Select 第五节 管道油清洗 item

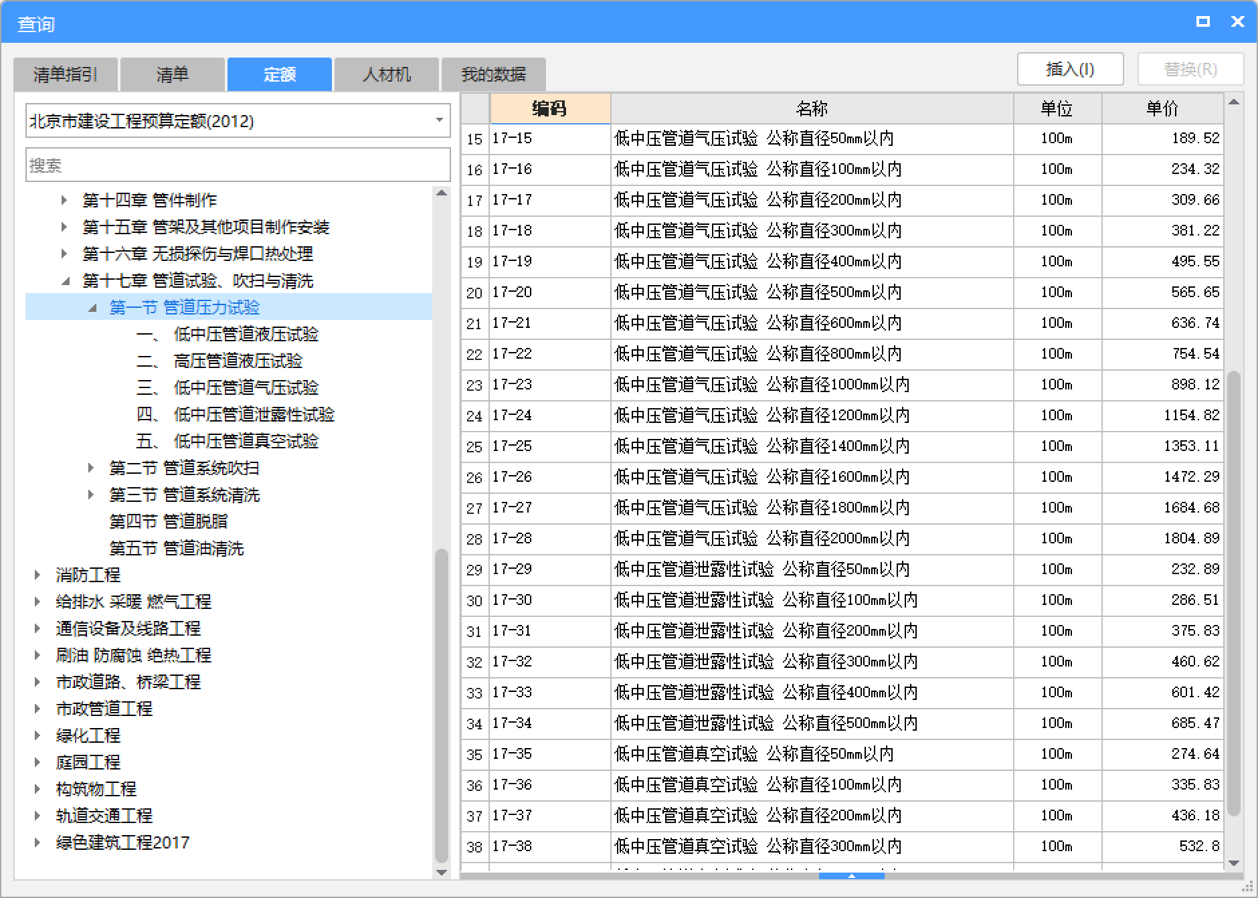tap(177, 548)
